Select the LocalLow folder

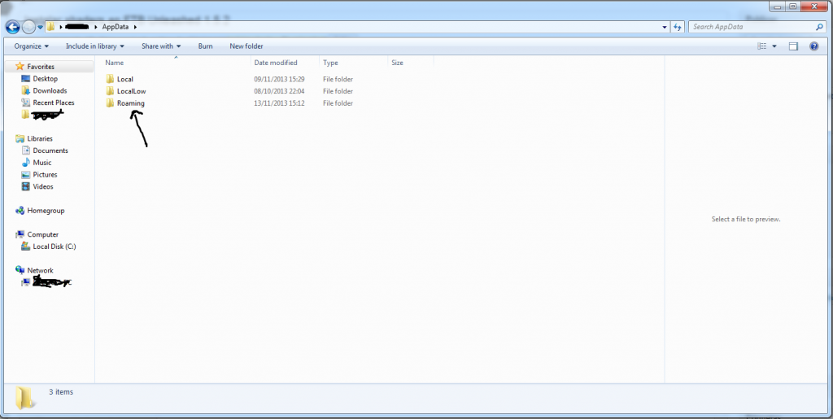pos(131,91)
